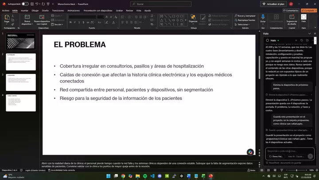Click the Redo arrow in title bar

pyautogui.click(x=43, y=4)
